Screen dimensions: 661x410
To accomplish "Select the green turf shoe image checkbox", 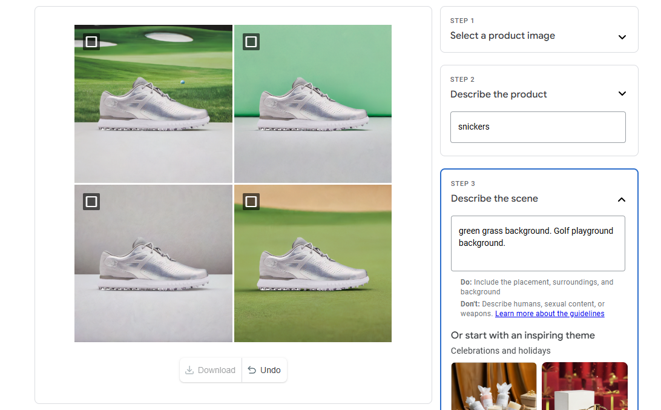I will coord(251,202).
